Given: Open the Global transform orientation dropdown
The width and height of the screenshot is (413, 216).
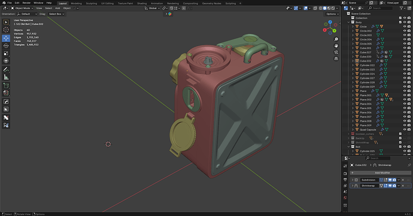Looking at the screenshot, I should 152,8.
